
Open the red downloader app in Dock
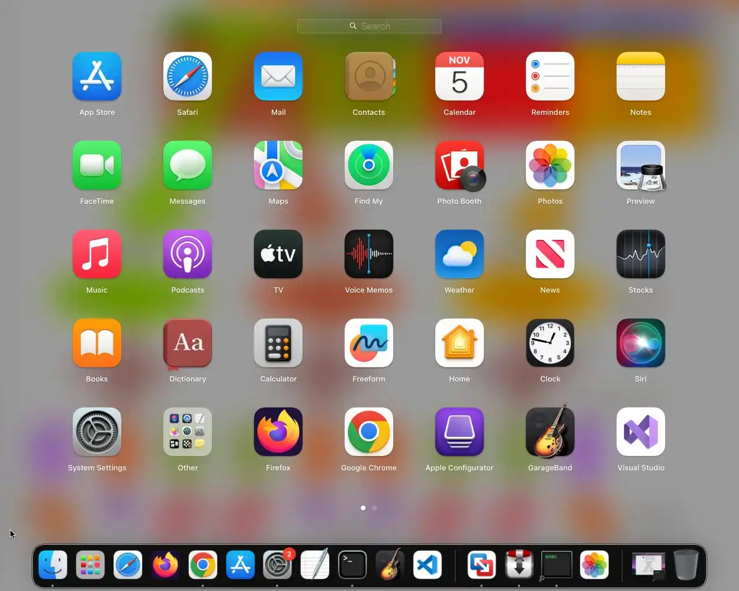click(519, 564)
